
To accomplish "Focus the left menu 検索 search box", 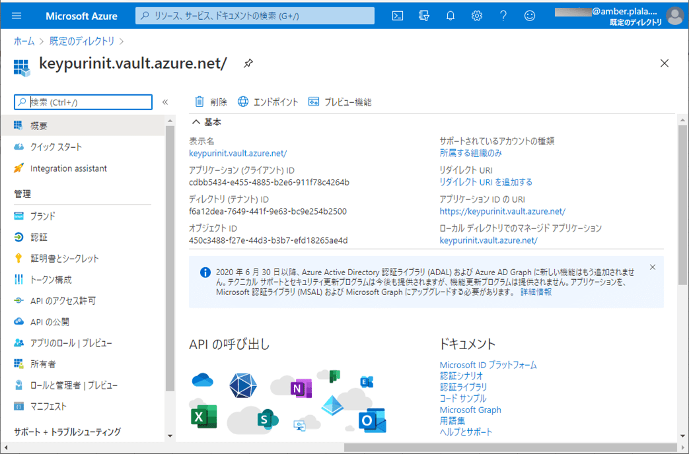I will pyautogui.click(x=83, y=102).
